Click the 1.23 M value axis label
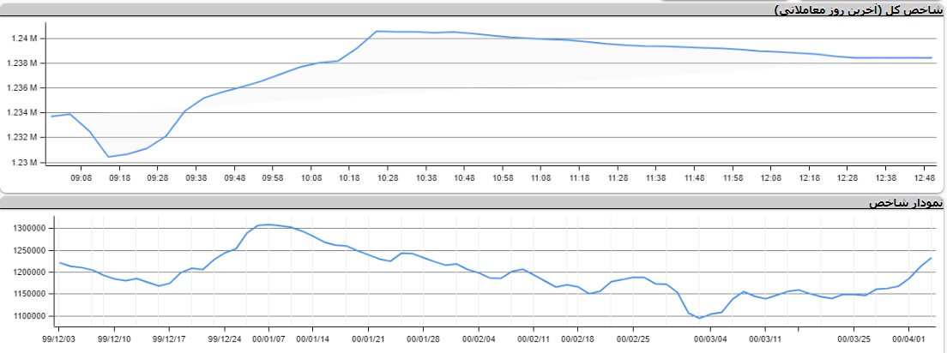This screenshot has width=947, height=353. [x=24, y=162]
